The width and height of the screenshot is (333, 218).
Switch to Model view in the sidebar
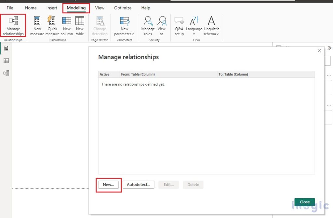[x=6, y=73]
